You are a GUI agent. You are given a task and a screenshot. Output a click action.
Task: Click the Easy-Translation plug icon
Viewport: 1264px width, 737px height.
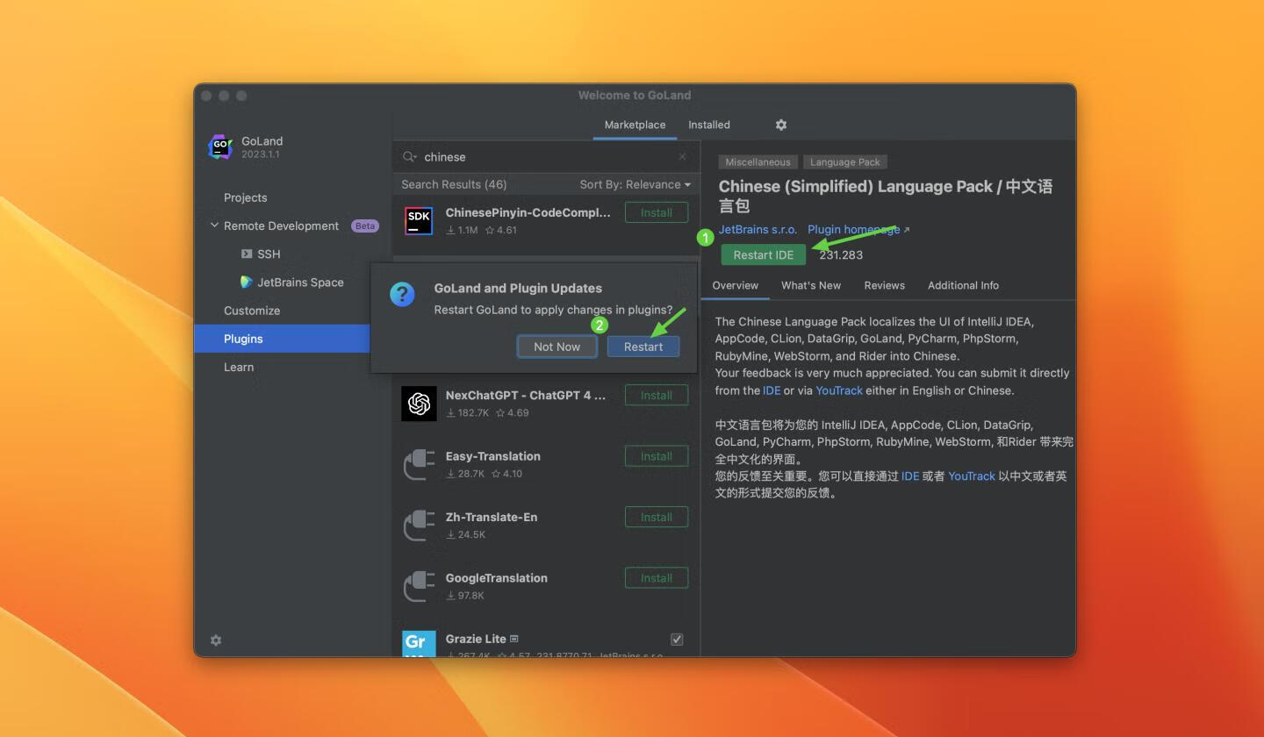pos(419,464)
